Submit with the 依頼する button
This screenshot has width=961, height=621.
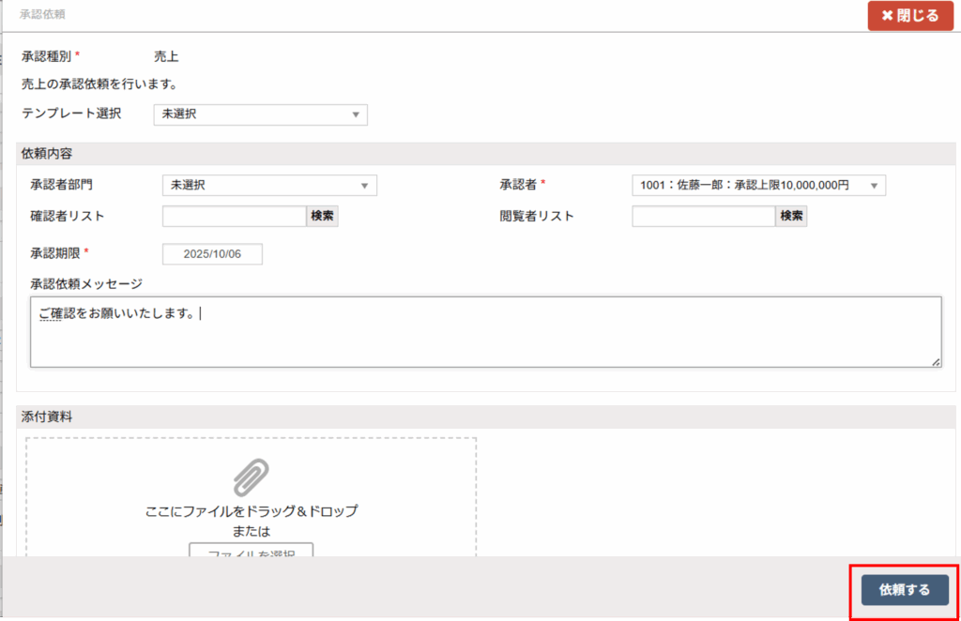coord(905,590)
